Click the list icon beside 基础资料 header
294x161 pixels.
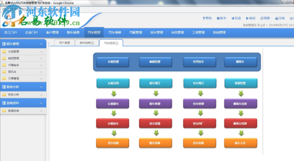pyautogui.click(x=4, y=103)
